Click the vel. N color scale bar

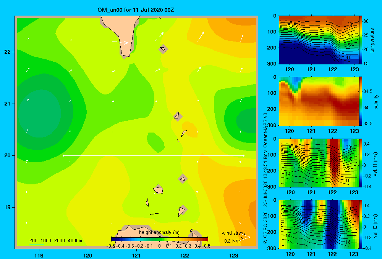[361, 163]
